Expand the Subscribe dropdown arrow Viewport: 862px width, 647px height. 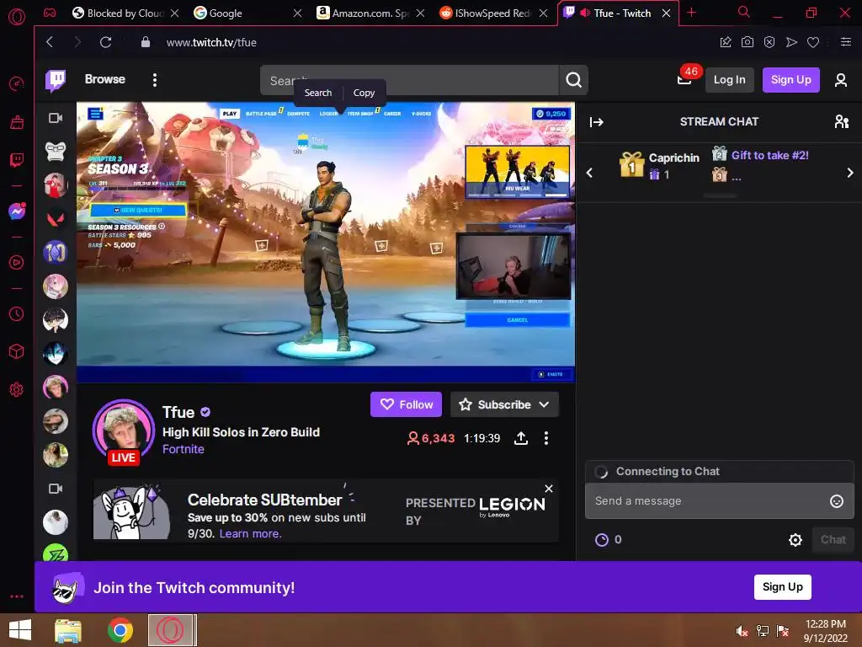click(544, 404)
